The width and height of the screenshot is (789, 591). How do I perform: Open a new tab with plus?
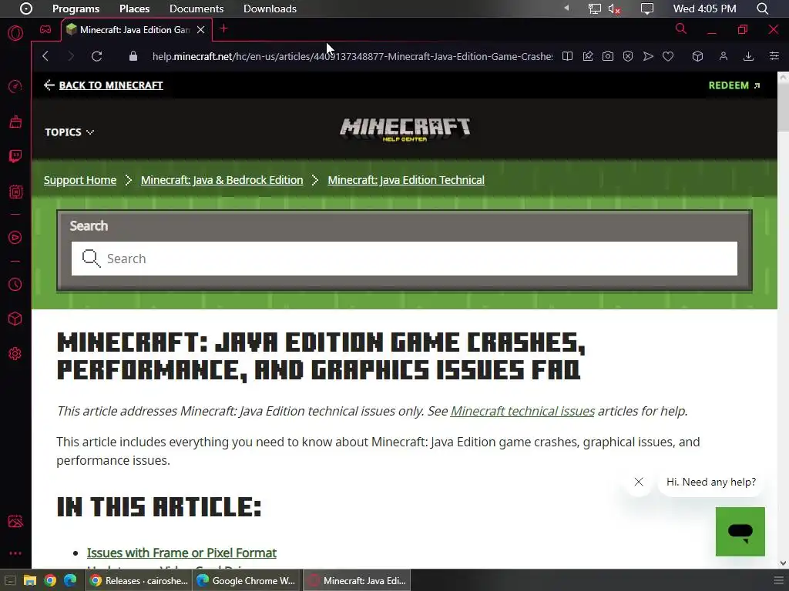224,29
